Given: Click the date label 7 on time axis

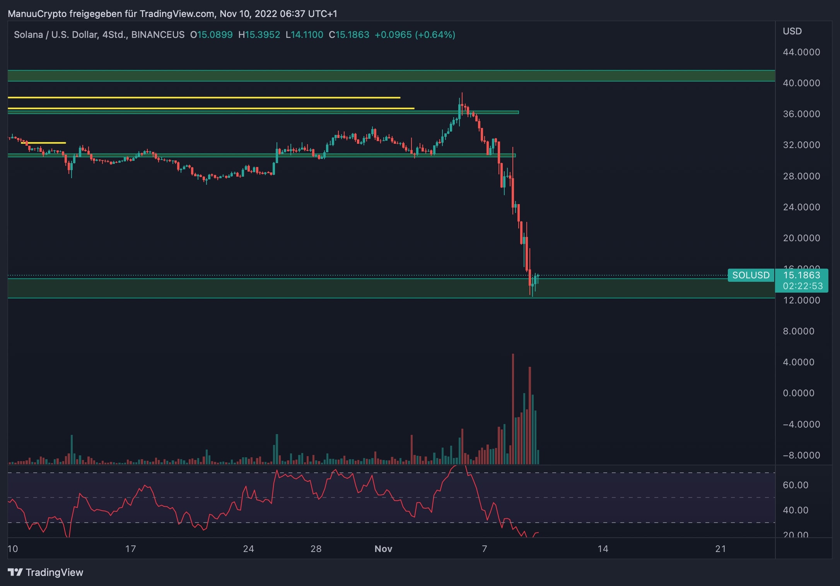Looking at the screenshot, I should click(x=485, y=549).
